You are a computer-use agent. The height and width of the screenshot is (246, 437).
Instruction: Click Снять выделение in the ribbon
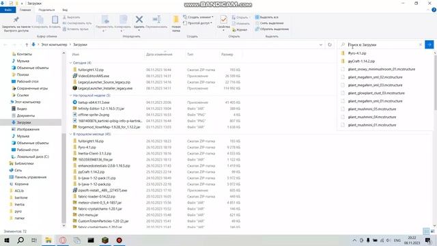269,23
